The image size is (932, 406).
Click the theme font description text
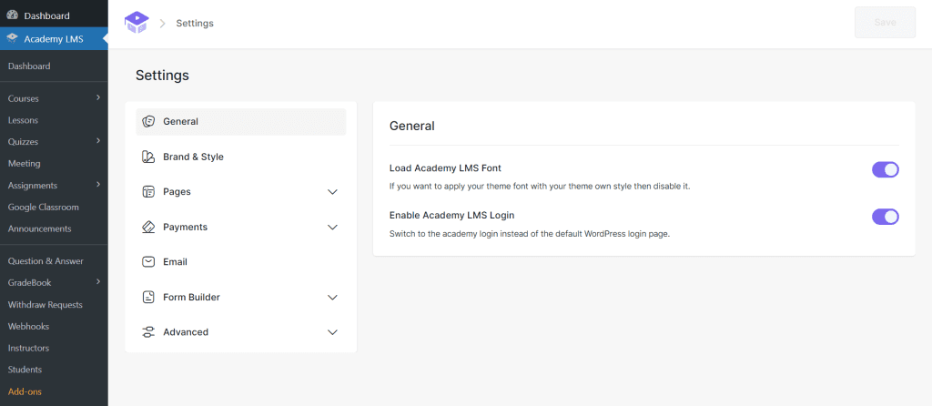pos(540,186)
